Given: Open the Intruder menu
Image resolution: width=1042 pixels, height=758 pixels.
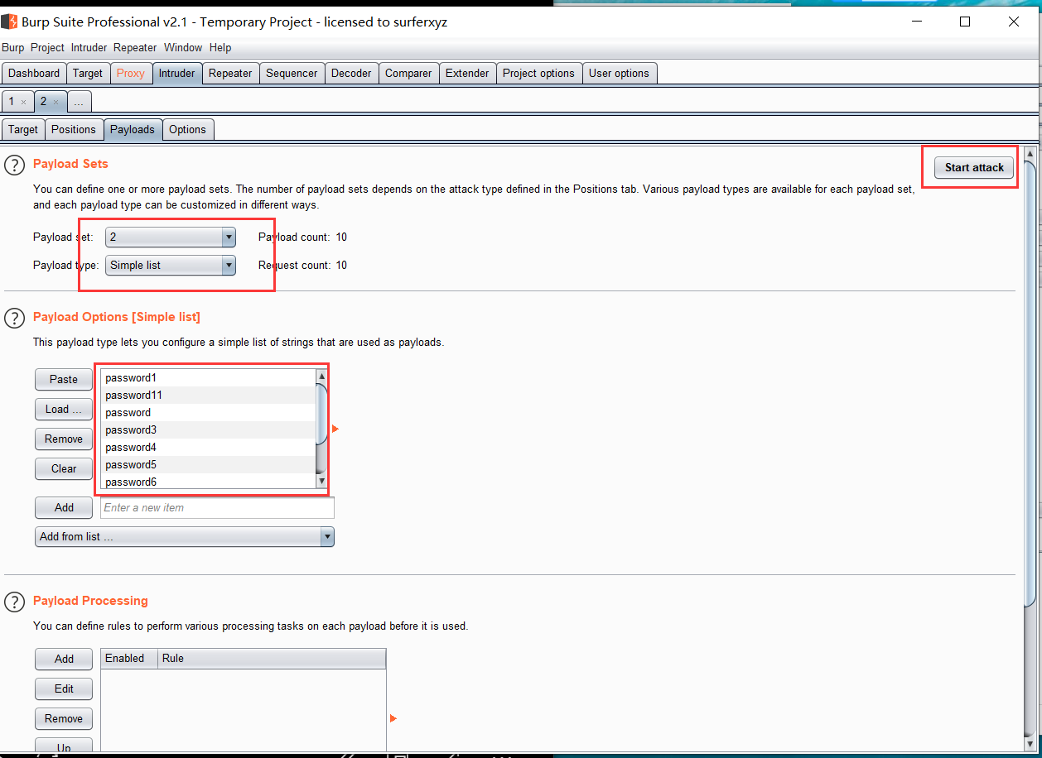Looking at the screenshot, I should point(89,48).
